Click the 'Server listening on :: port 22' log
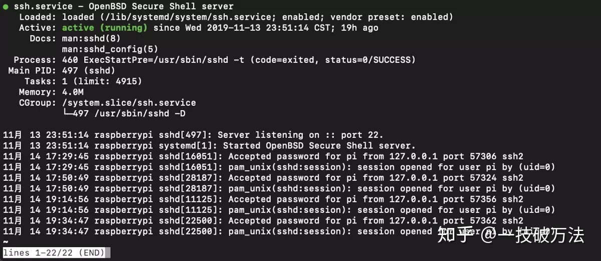Image resolution: width=601 pixels, height=261 pixels. 300,135
